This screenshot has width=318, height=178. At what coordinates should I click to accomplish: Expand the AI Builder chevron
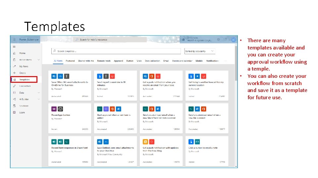38,99
